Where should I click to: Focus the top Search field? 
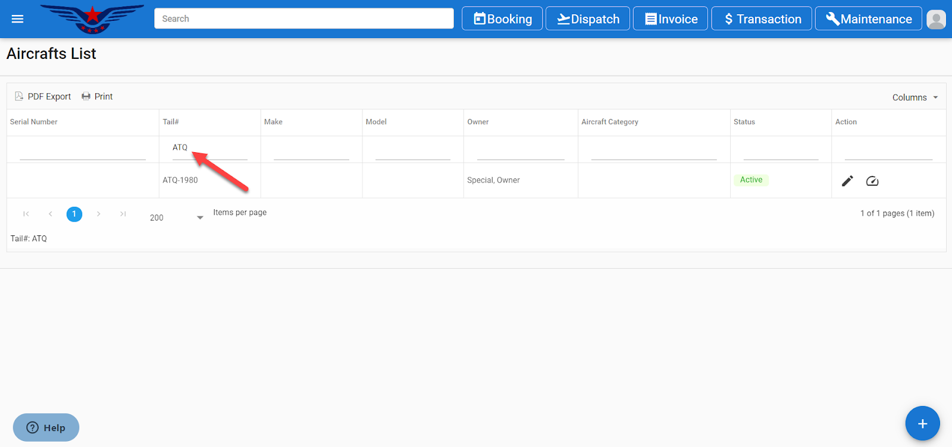pyautogui.click(x=303, y=19)
